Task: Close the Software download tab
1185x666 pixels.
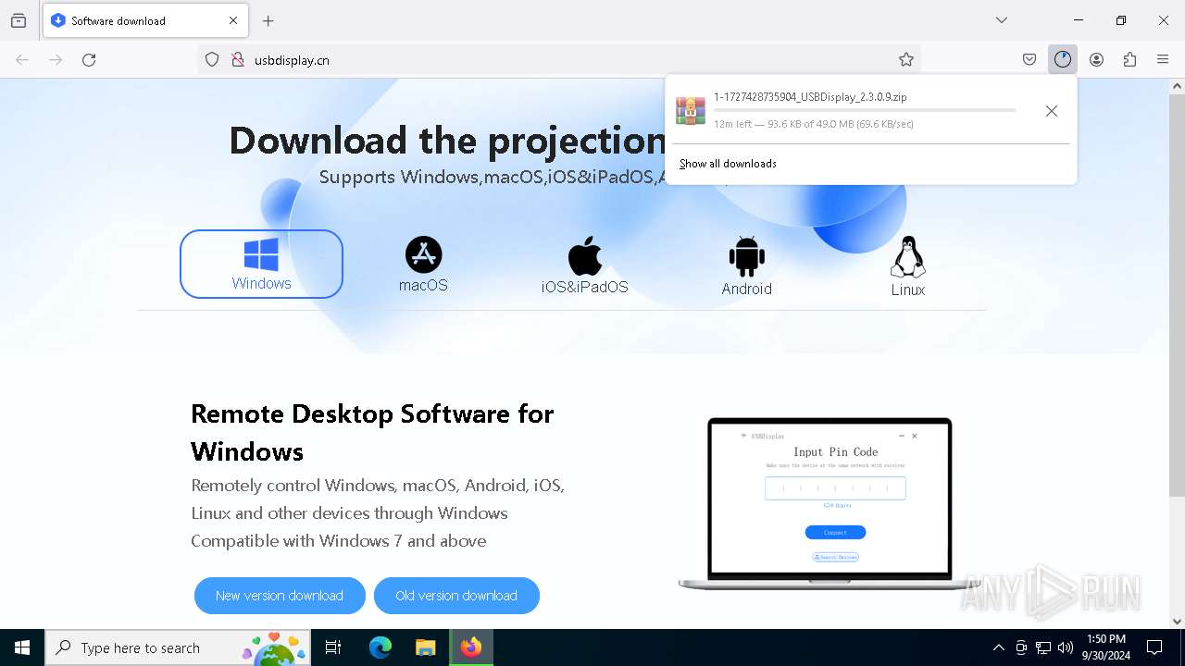Action: pyautogui.click(x=233, y=20)
